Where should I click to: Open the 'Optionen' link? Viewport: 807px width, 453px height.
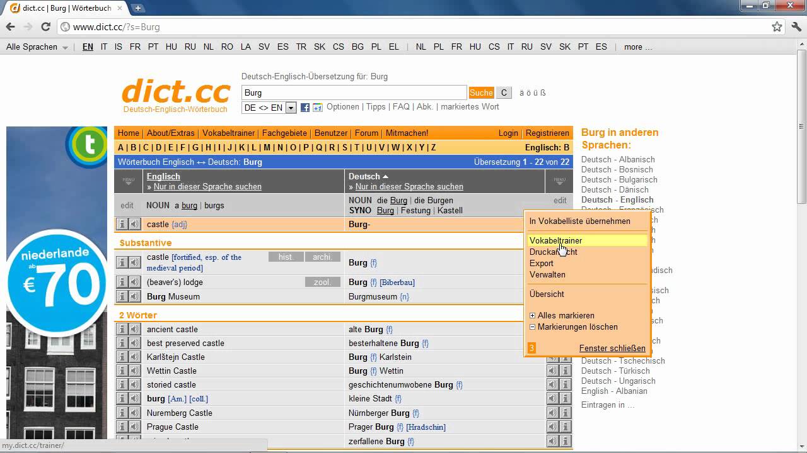343,106
